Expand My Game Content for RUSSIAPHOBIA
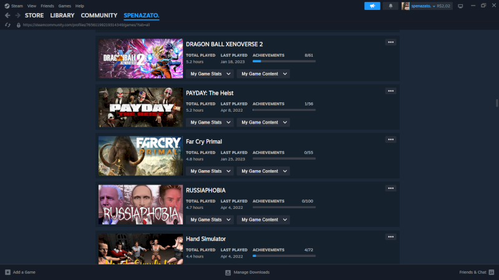 [263, 220]
